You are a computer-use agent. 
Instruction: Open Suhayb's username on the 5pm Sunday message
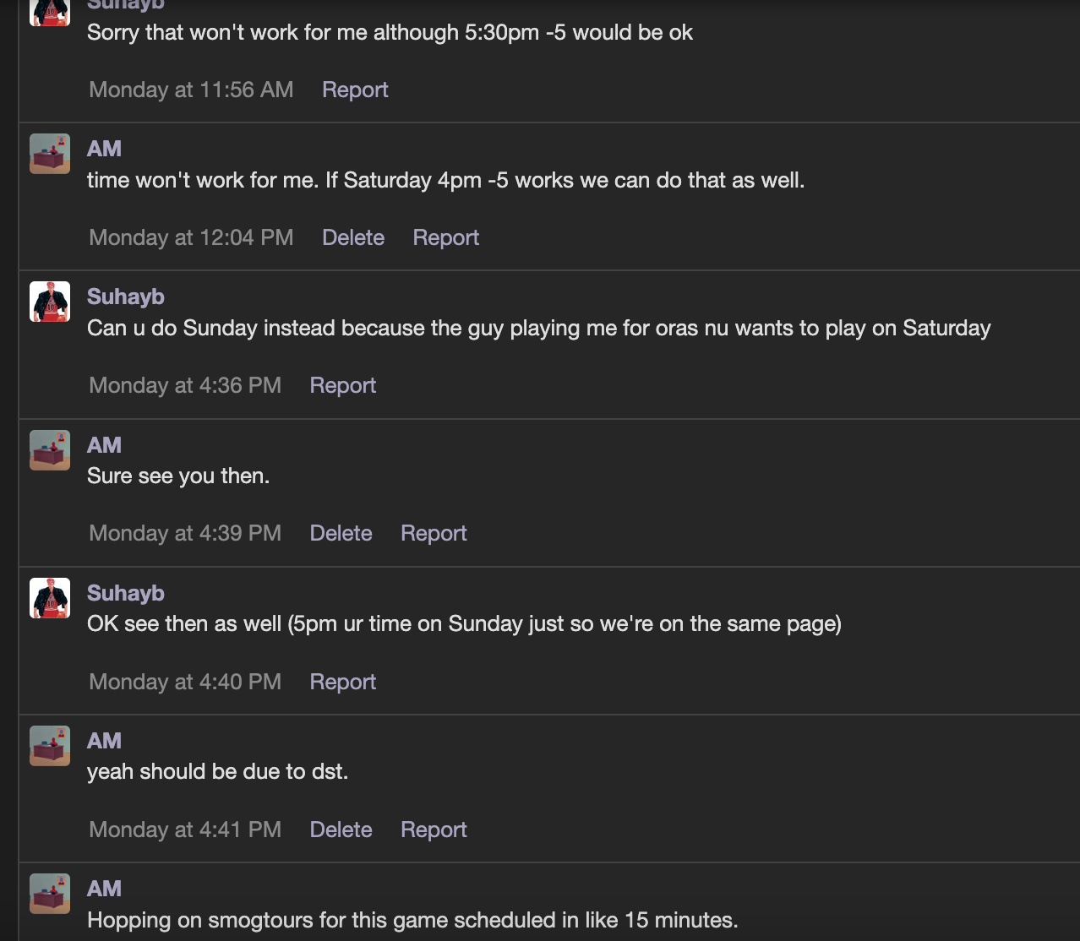pos(126,593)
